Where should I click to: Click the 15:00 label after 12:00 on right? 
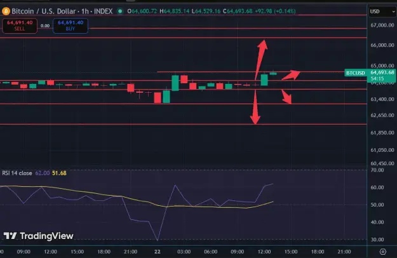tap(291, 252)
